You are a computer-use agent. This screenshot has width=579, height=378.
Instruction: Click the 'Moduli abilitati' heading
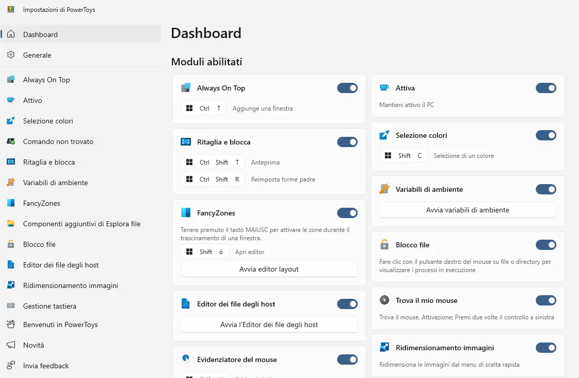coord(206,62)
